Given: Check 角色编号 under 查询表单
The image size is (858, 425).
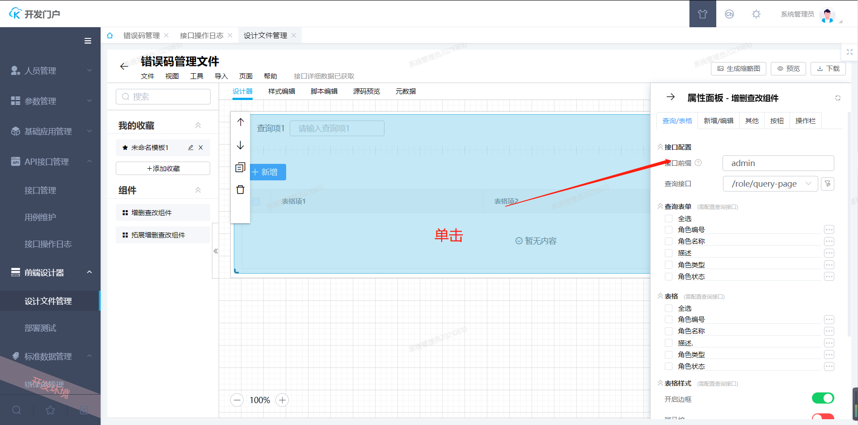Looking at the screenshot, I should 668,229.
